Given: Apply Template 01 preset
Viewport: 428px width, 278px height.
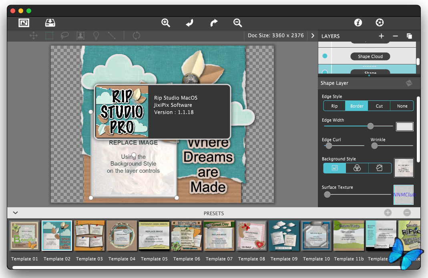Looking at the screenshot, I should coord(24,236).
